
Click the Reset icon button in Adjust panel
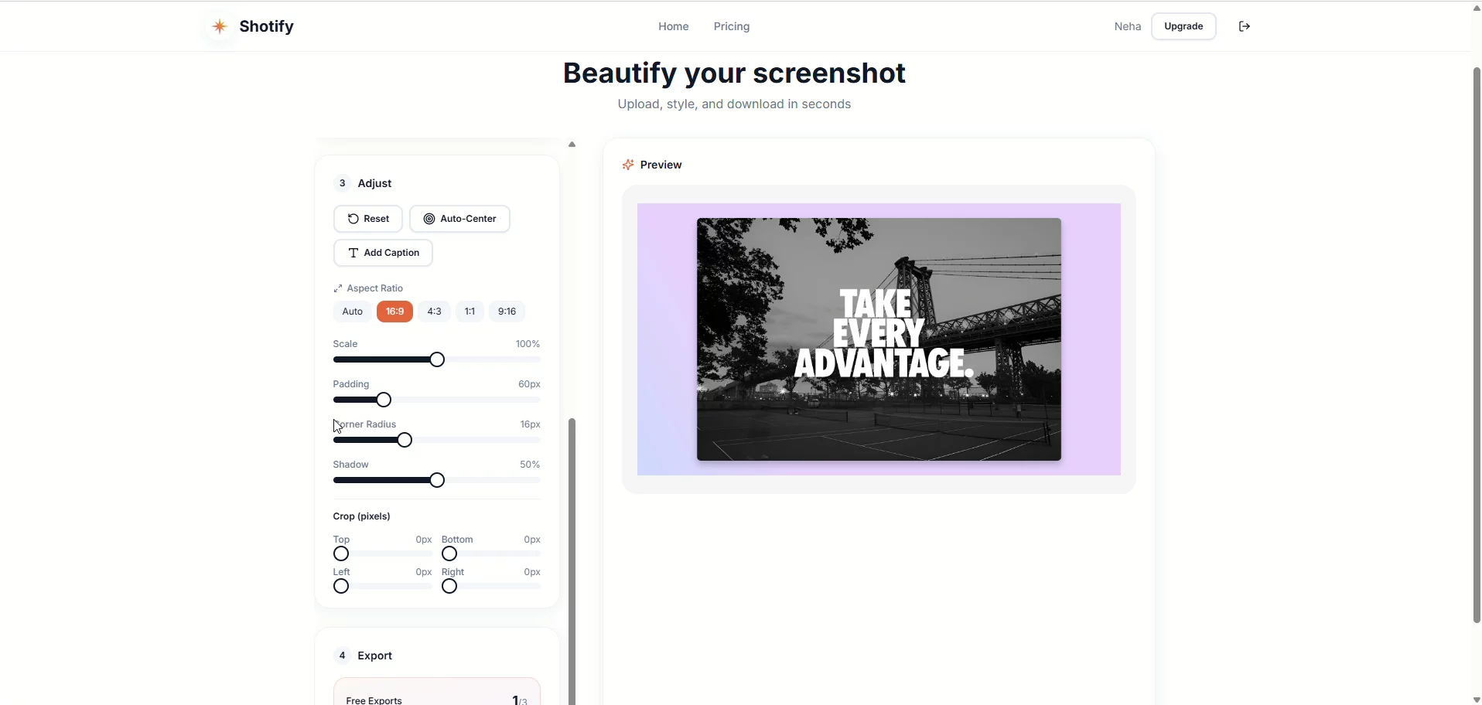(353, 218)
